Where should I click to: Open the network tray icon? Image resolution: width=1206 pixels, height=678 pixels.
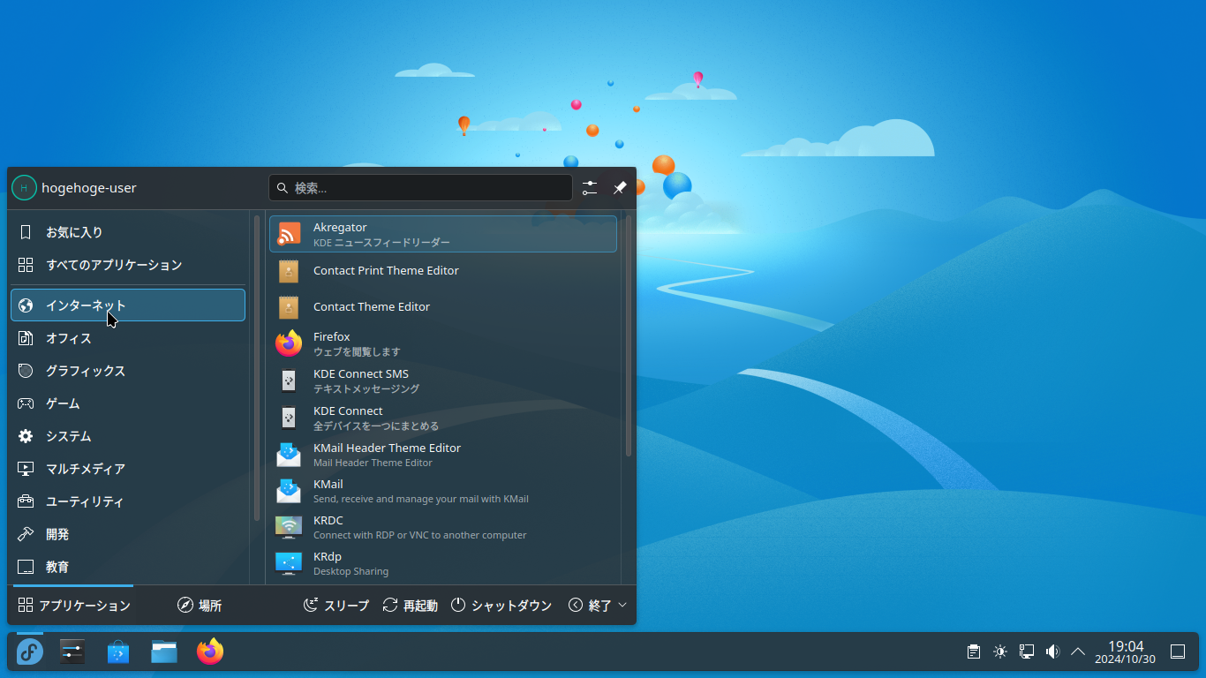coord(1027,652)
